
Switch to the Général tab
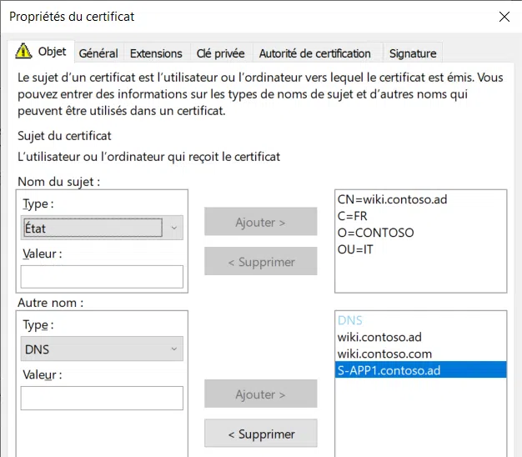point(98,53)
